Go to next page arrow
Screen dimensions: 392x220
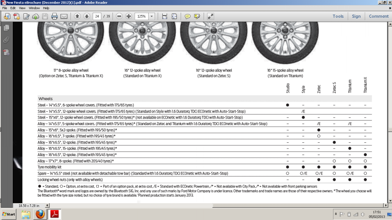point(87,16)
